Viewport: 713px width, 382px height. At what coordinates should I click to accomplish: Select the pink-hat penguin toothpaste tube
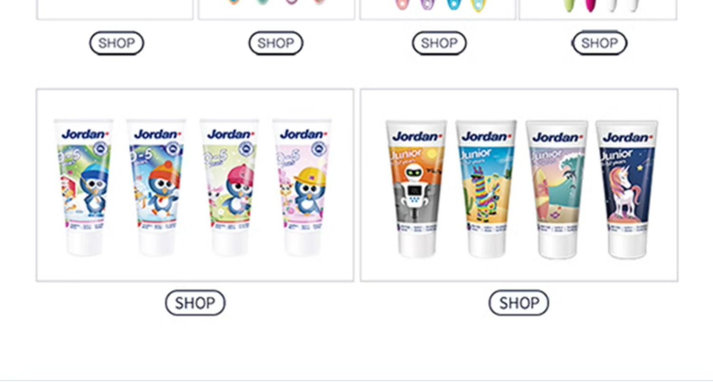tap(229, 187)
